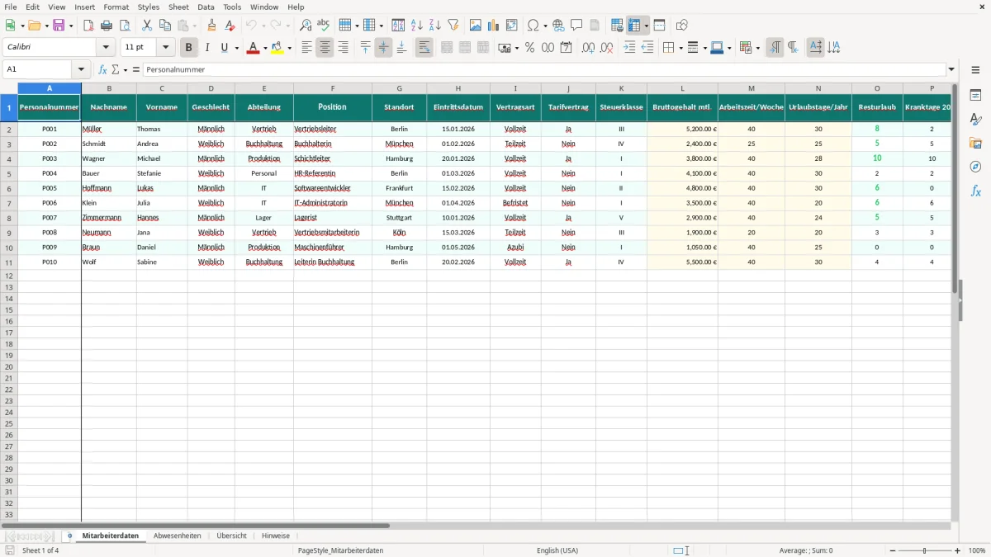Image resolution: width=991 pixels, height=557 pixels.
Task: Click the formula input line
Action: pos(544,70)
